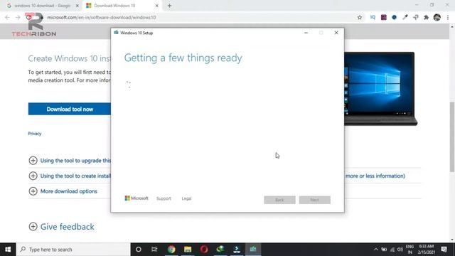Click the IQ extension icon

[x=373, y=17]
